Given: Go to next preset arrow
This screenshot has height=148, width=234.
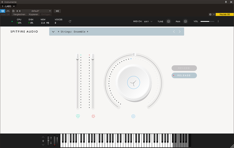Looking at the screenshot, I should click(20, 11).
